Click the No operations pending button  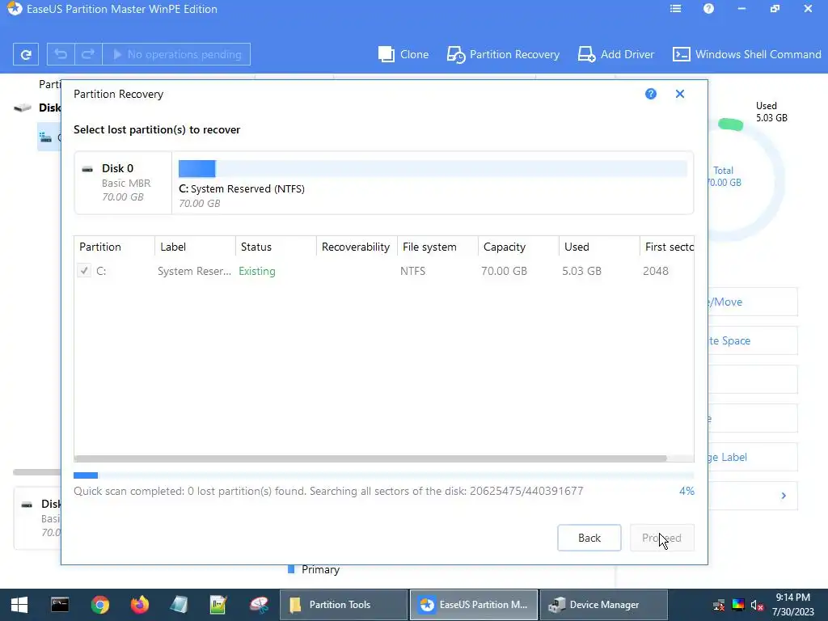pyautogui.click(x=176, y=54)
